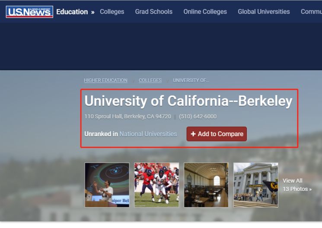Click the U.S. News logo
Screen dimensions: 322x228
pos(29,12)
